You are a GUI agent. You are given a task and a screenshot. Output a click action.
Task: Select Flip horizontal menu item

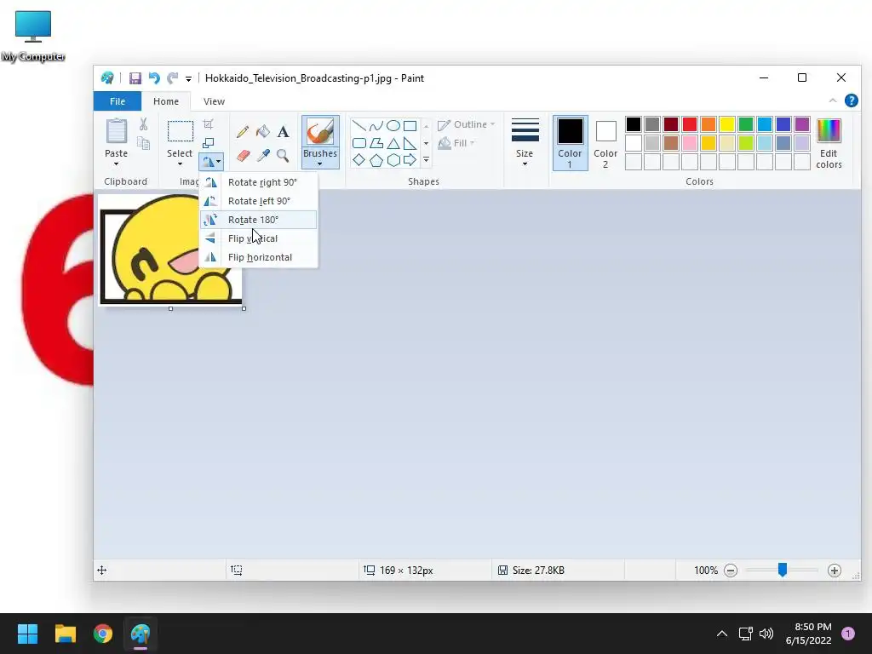(x=259, y=257)
